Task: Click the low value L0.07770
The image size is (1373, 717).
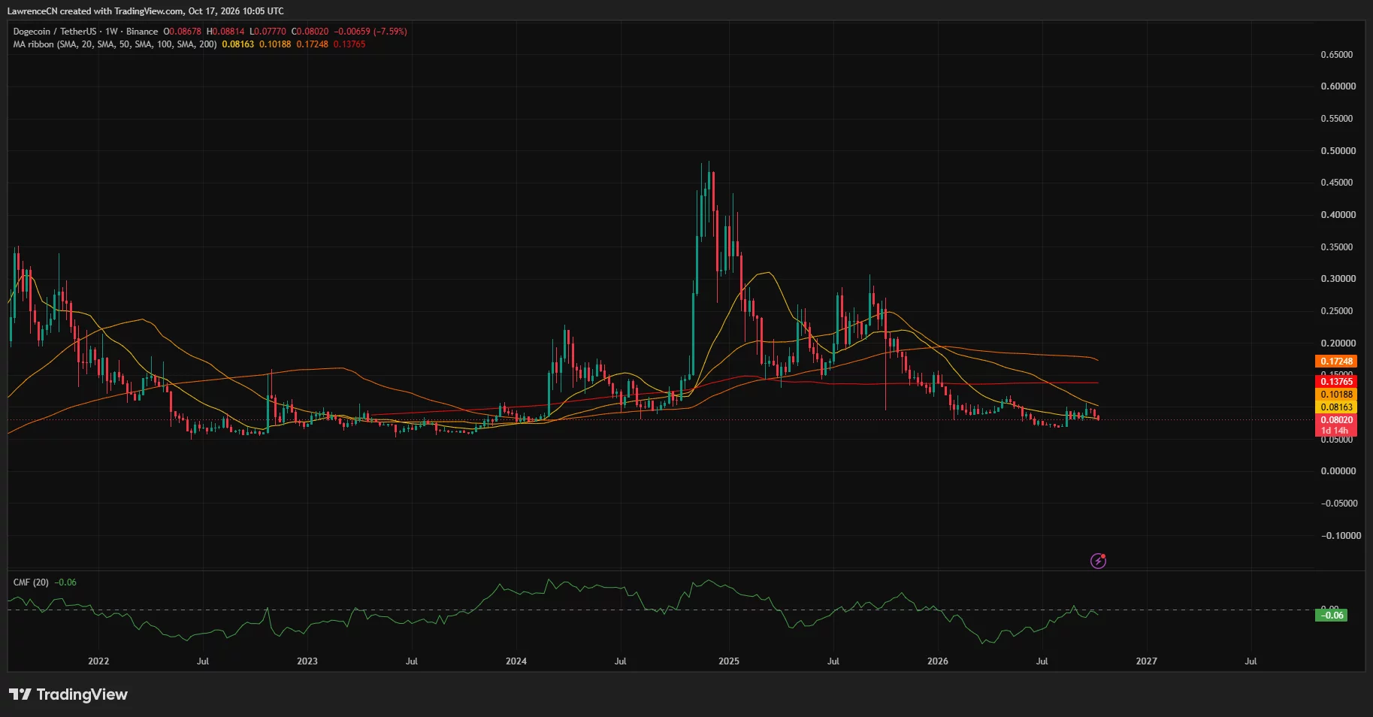Action: pyautogui.click(x=268, y=32)
